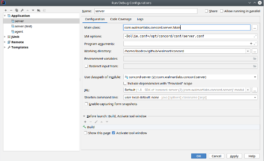
Task: Click the Help button
Action: (252, 156)
